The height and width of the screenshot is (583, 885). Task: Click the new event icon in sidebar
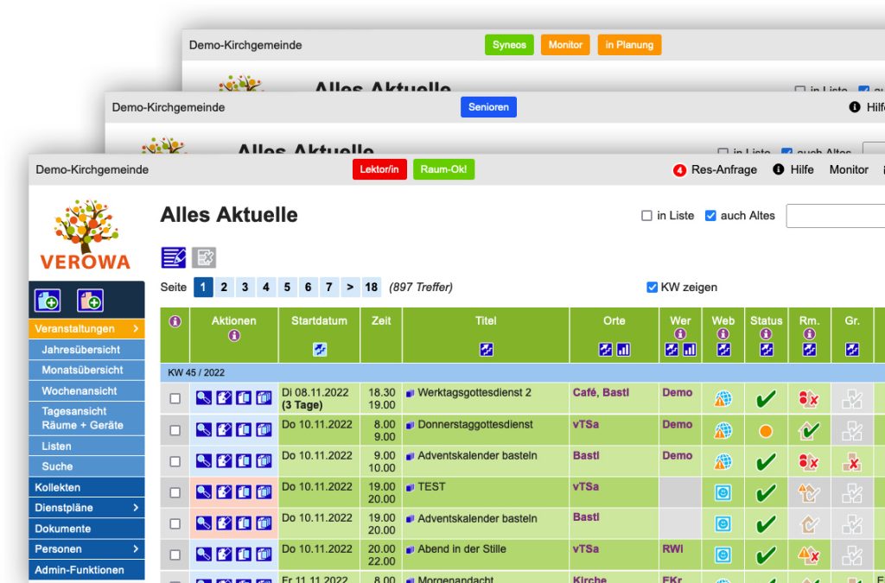[x=48, y=301]
